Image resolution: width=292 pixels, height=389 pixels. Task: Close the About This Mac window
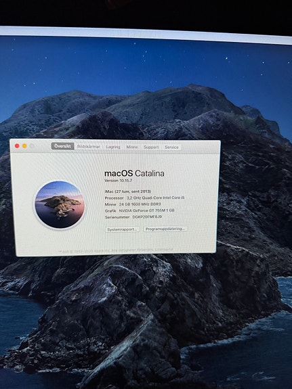click(x=17, y=146)
